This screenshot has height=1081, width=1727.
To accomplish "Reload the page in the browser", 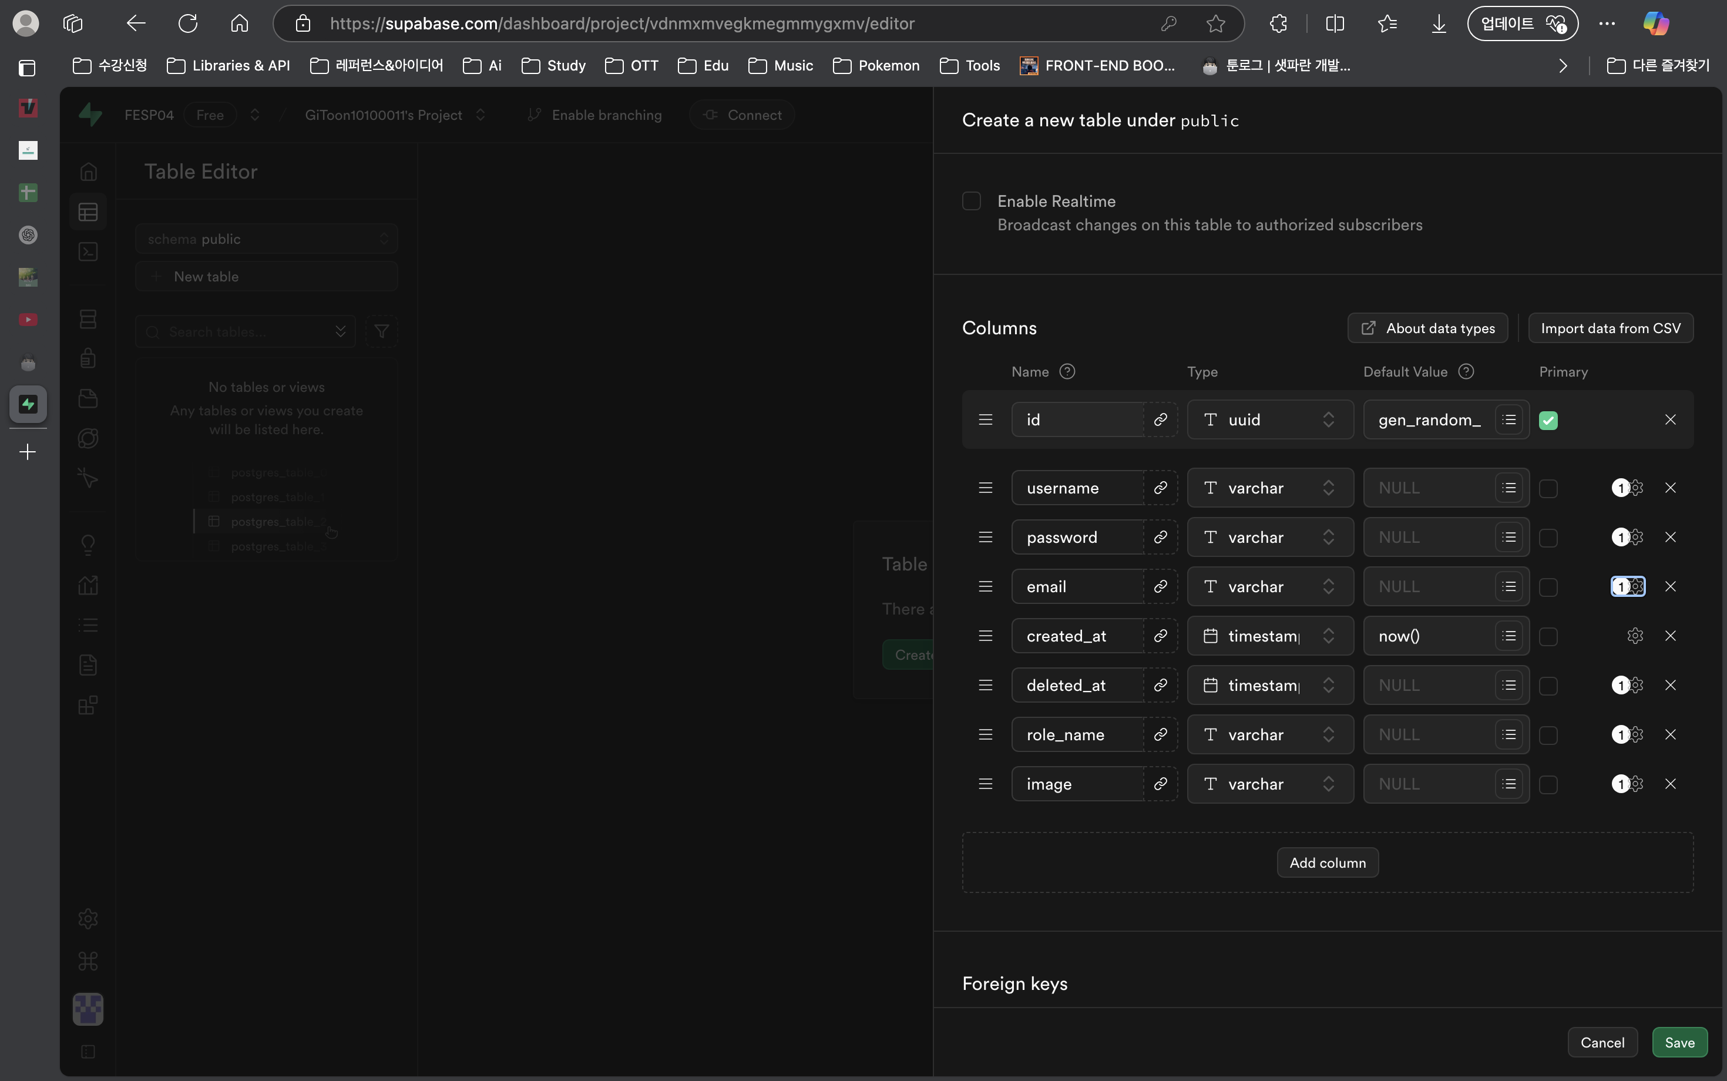I will coord(187,23).
